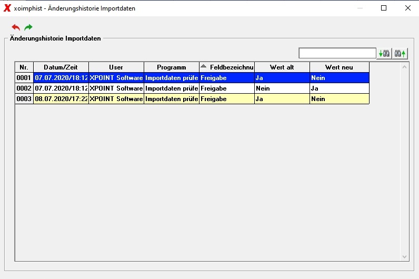Screen dimensions: 419x279
Task: Click the Wert neu column header
Action: 340,67
